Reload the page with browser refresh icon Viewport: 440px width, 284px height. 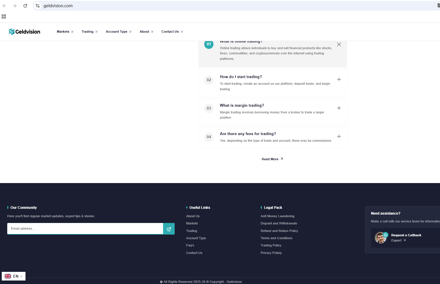tap(25, 6)
